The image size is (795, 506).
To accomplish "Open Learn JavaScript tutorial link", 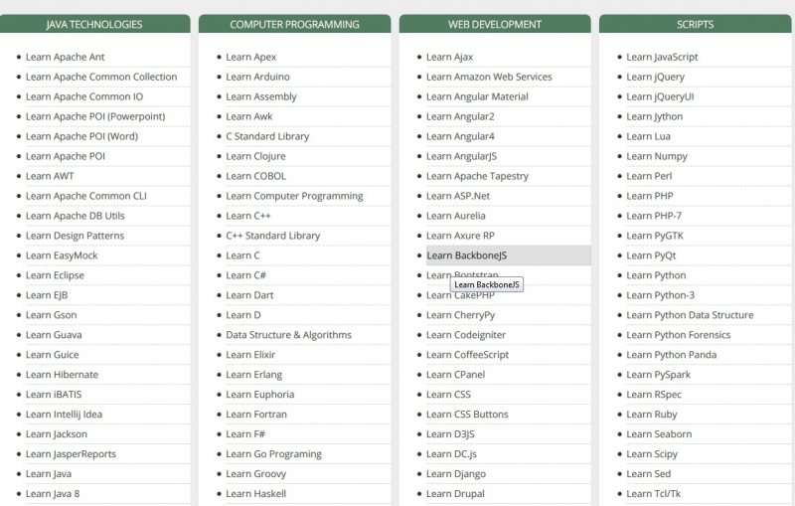I will pyautogui.click(x=662, y=57).
